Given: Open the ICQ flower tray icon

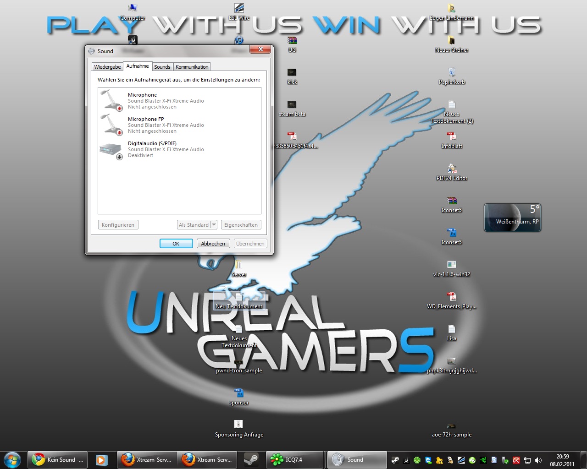Looking at the screenshot, I should pos(417,460).
